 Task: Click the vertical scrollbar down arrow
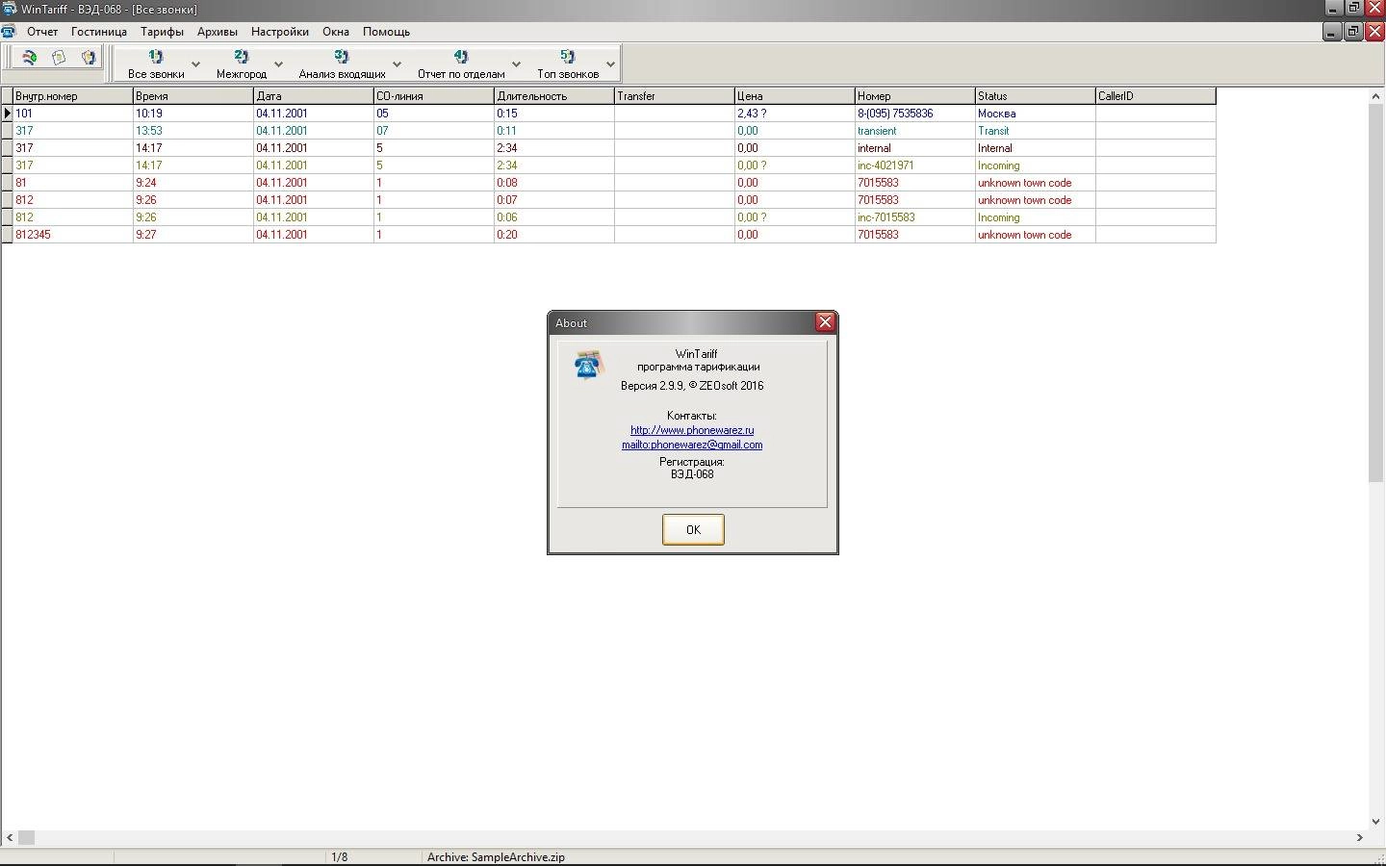click(x=1376, y=822)
